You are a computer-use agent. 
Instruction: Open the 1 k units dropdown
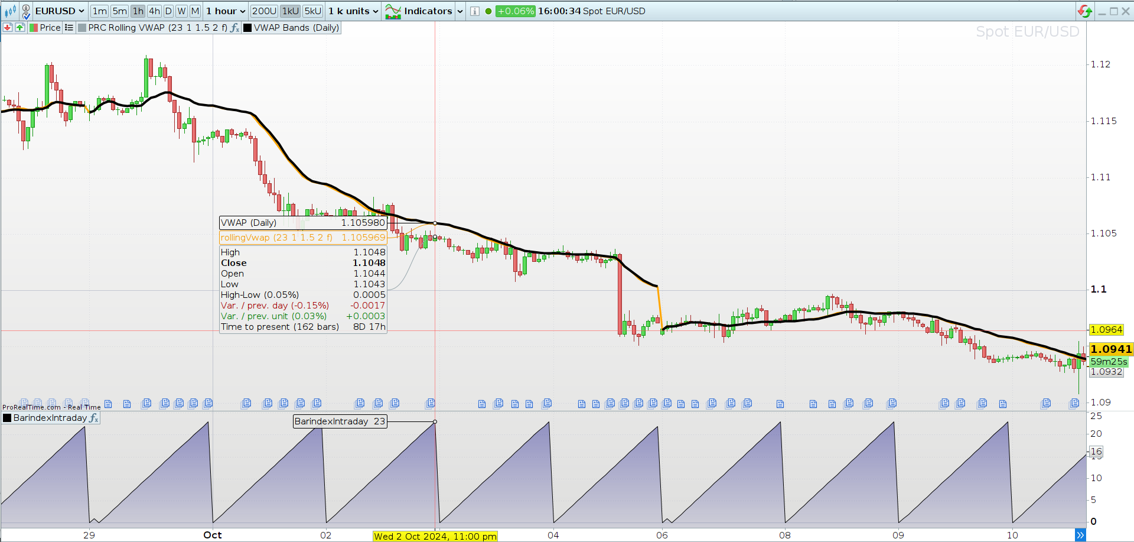coord(353,11)
